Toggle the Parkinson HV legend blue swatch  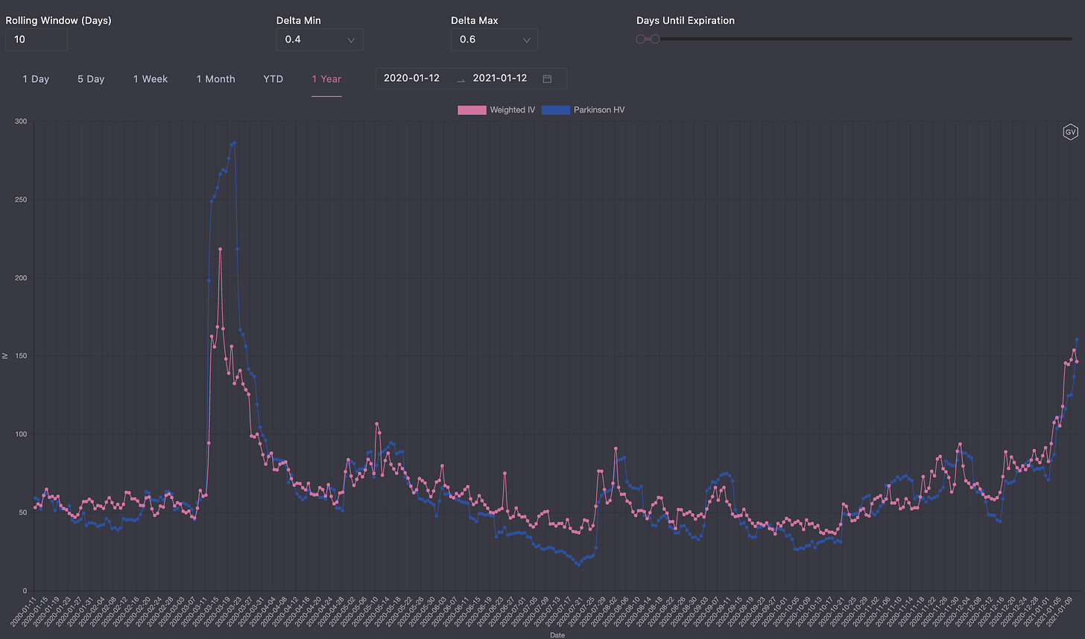(556, 109)
